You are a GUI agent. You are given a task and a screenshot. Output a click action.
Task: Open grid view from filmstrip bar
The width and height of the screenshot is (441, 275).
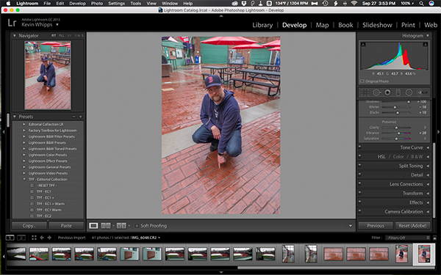(34, 238)
